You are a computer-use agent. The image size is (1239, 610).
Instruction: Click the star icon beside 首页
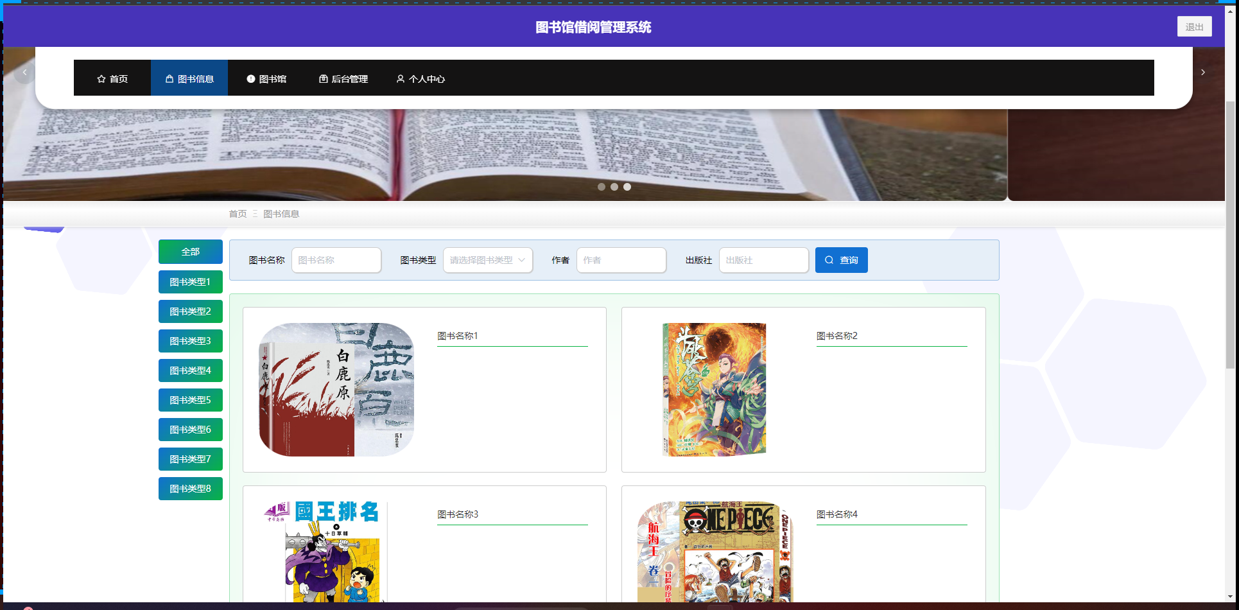pos(101,79)
